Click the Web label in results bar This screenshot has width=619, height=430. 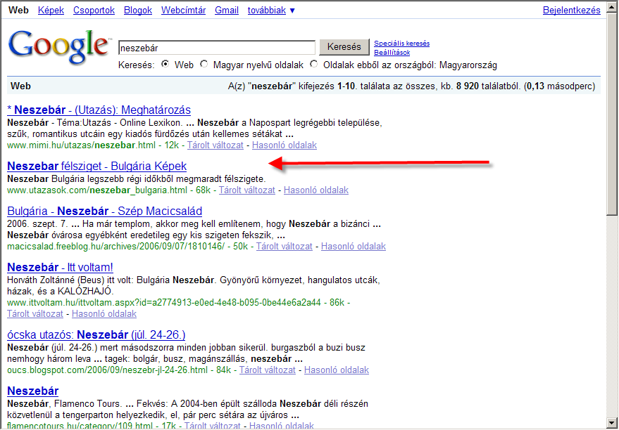coord(20,86)
